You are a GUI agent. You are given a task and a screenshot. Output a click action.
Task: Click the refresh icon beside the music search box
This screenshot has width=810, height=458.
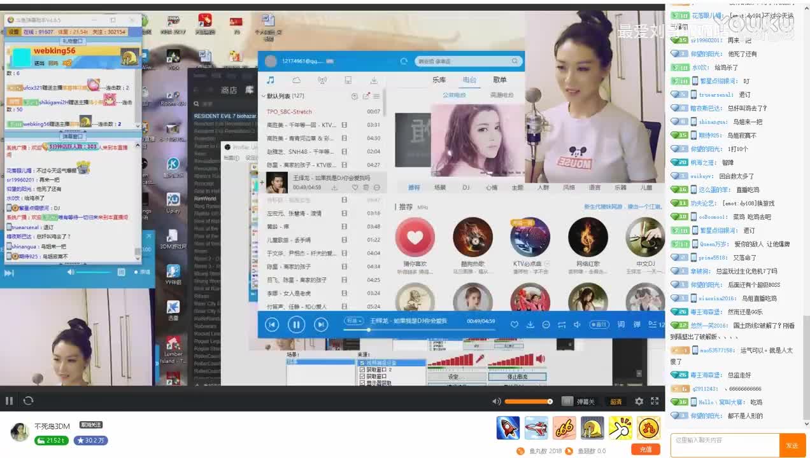coord(404,61)
